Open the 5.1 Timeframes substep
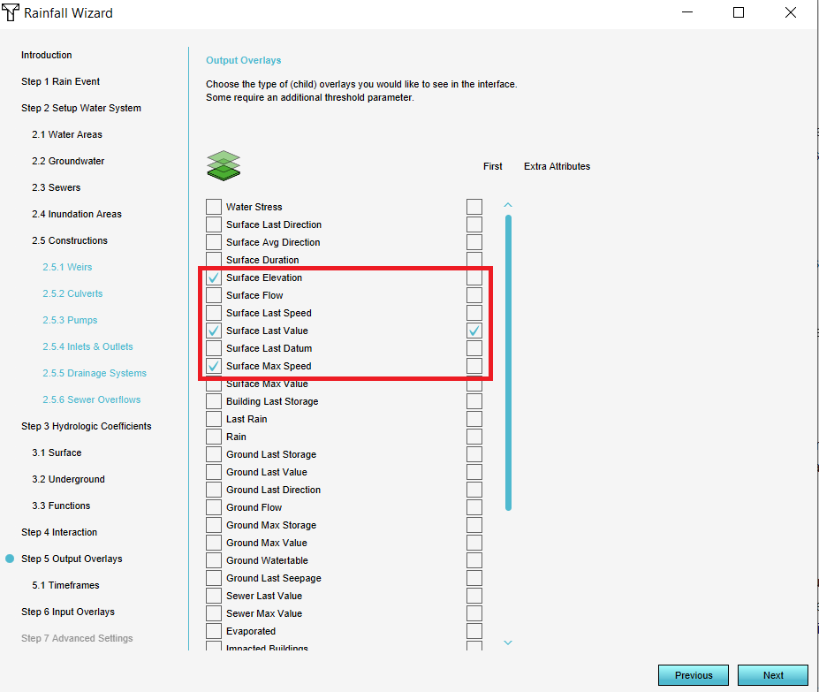Screen dimensions: 819x692 tap(65, 585)
